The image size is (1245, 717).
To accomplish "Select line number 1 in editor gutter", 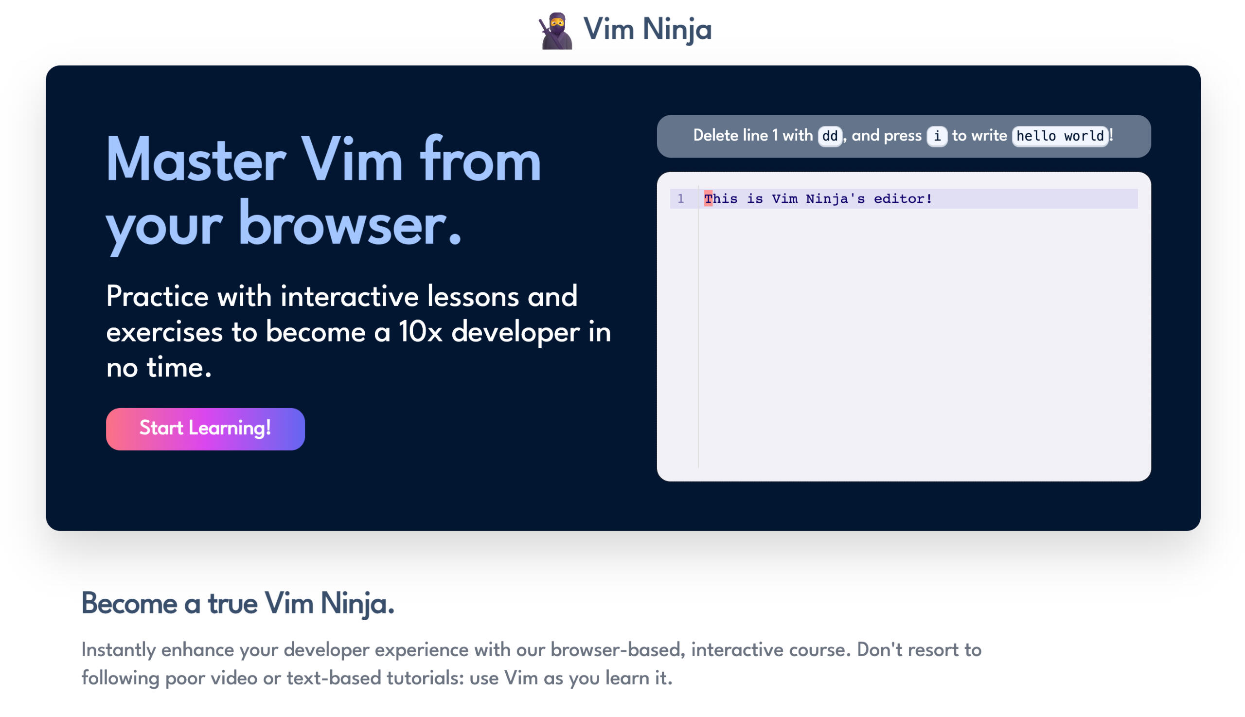I will (680, 198).
